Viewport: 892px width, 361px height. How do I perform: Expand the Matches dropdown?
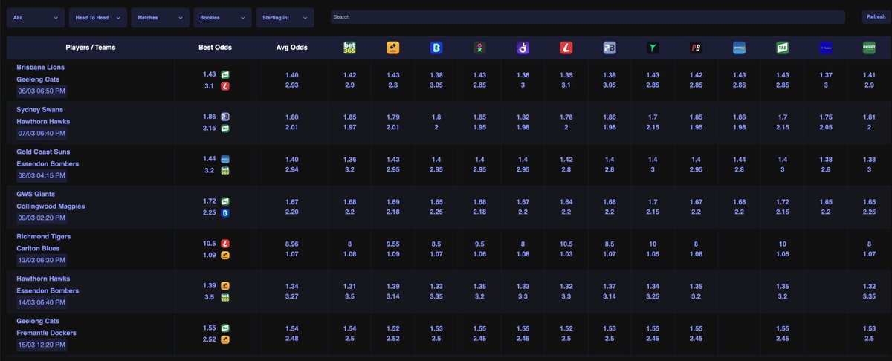161,18
